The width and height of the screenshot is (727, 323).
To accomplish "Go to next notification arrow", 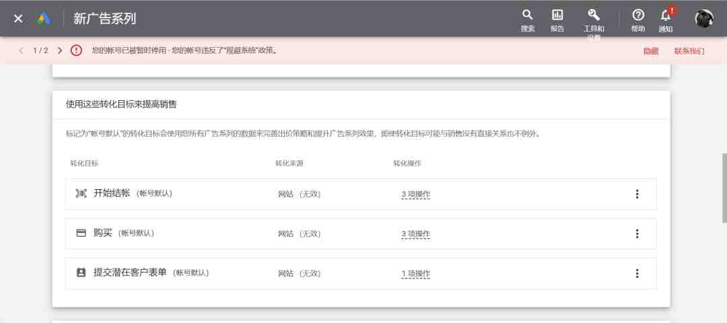I will click(x=59, y=50).
